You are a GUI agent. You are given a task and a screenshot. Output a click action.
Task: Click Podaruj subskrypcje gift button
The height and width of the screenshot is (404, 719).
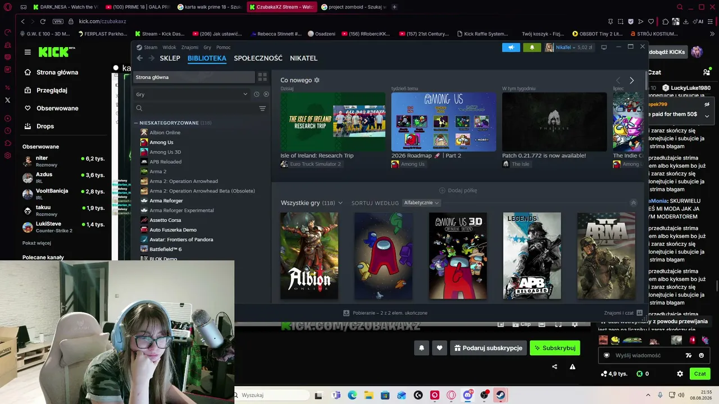488,348
